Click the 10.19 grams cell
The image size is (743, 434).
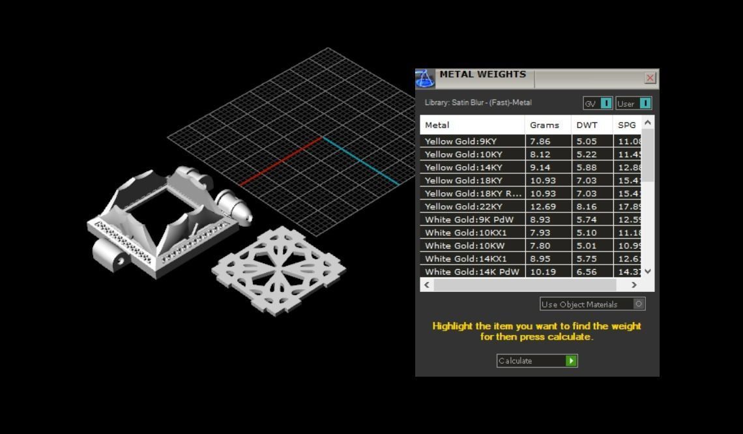[549, 272]
